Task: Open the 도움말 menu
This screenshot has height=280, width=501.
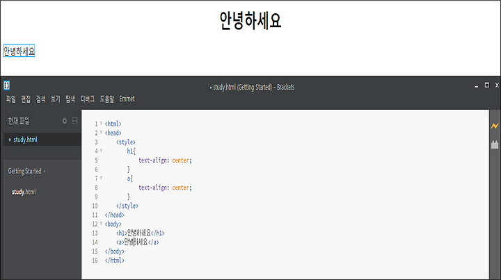Action: pyautogui.click(x=107, y=99)
